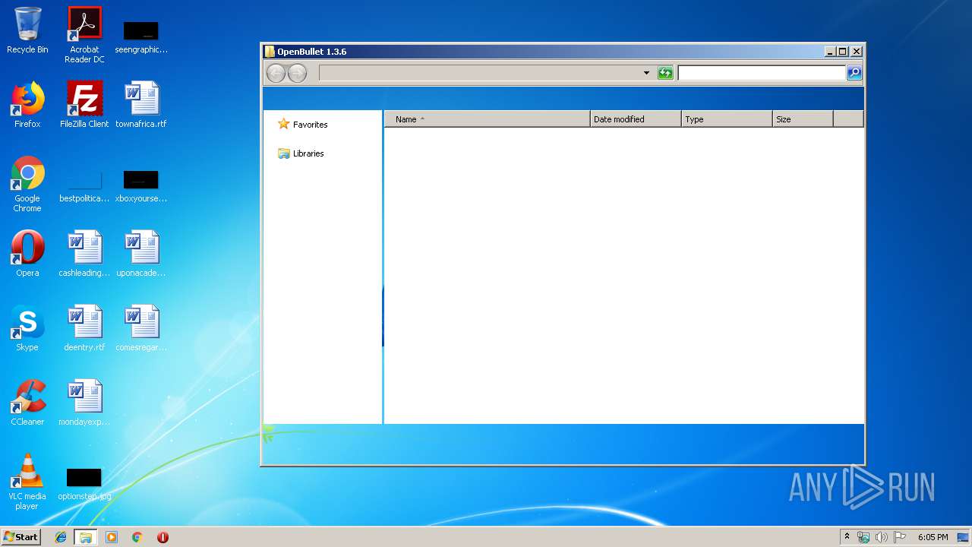The width and height of the screenshot is (972, 547).
Task: Open the VLC media player desktop shortcut
Action: click(27, 482)
